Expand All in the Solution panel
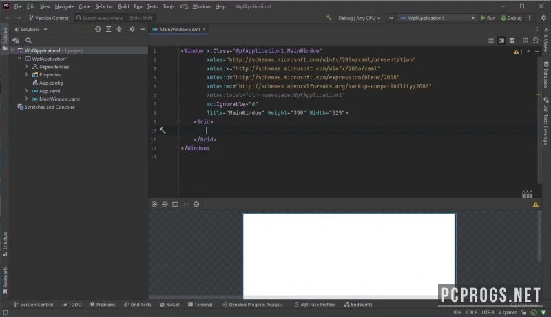This screenshot has height=317, width=551. click(109, 29)
